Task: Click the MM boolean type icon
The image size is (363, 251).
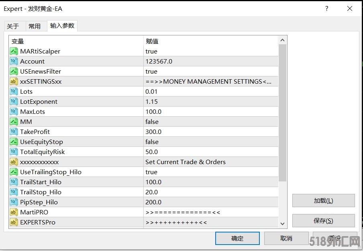Action: 14,121
